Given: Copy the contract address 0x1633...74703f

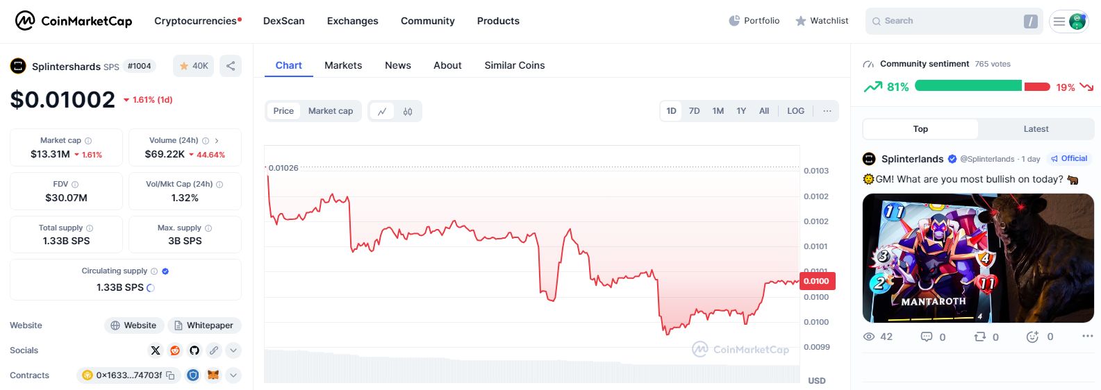Looking at the screenshot, I should coord(170,375).
